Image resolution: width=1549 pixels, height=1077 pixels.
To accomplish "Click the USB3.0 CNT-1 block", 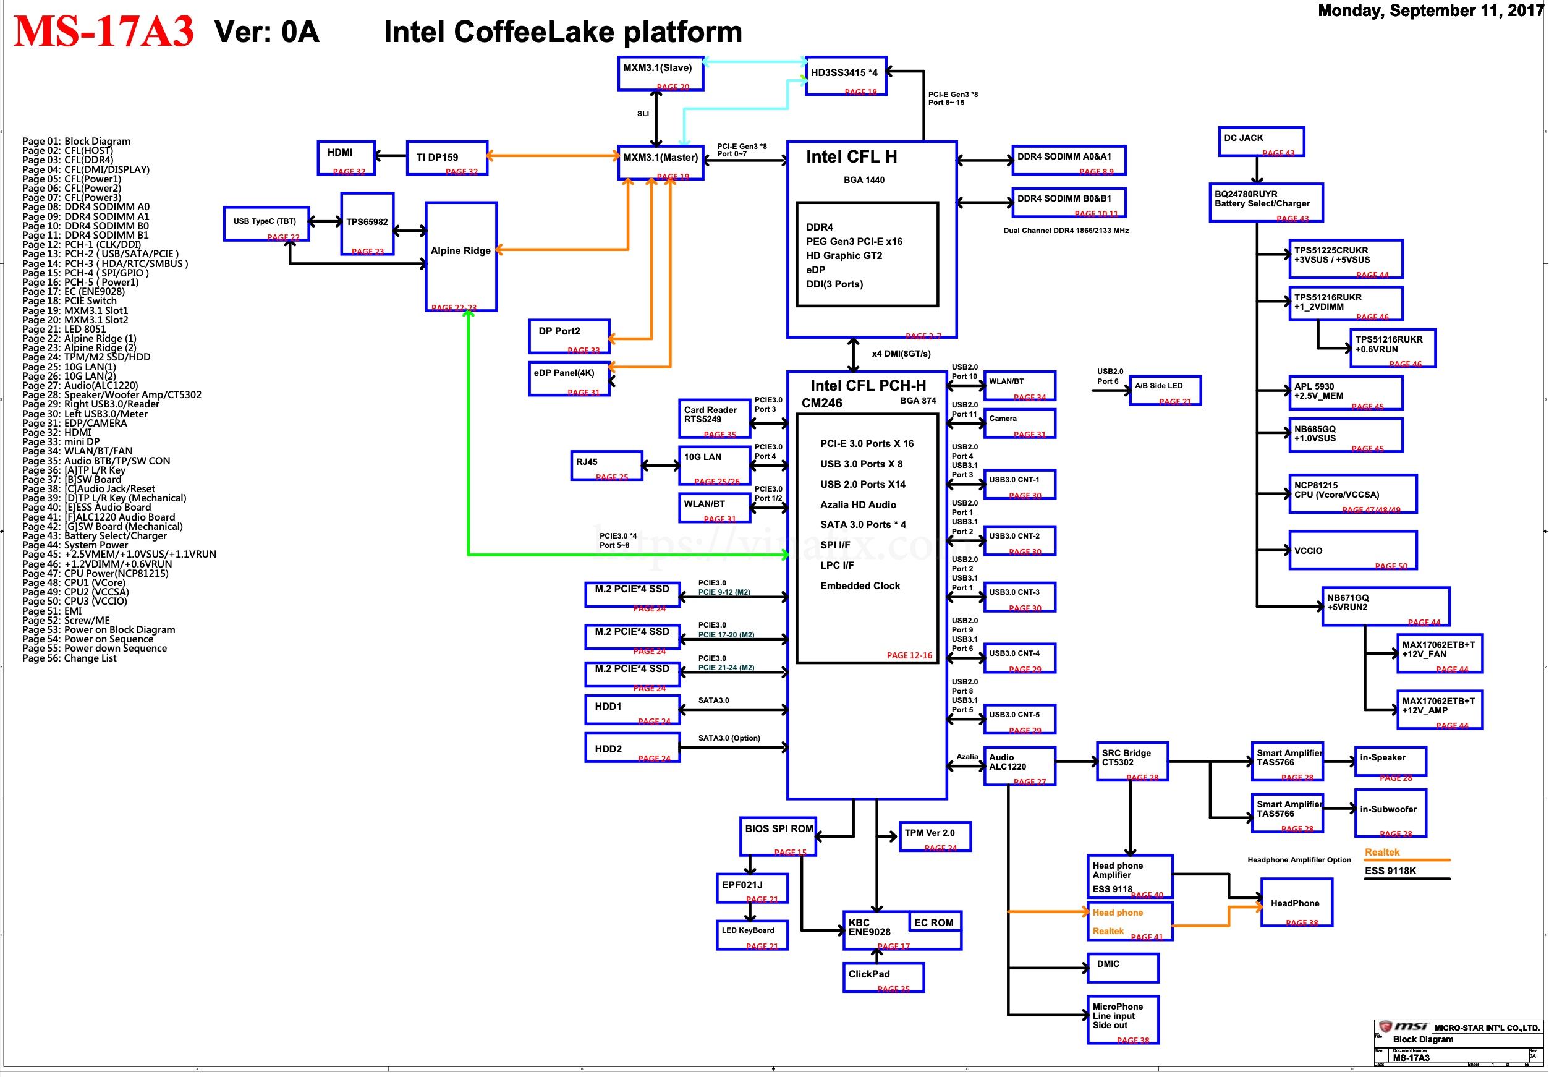I will 1019,485.
